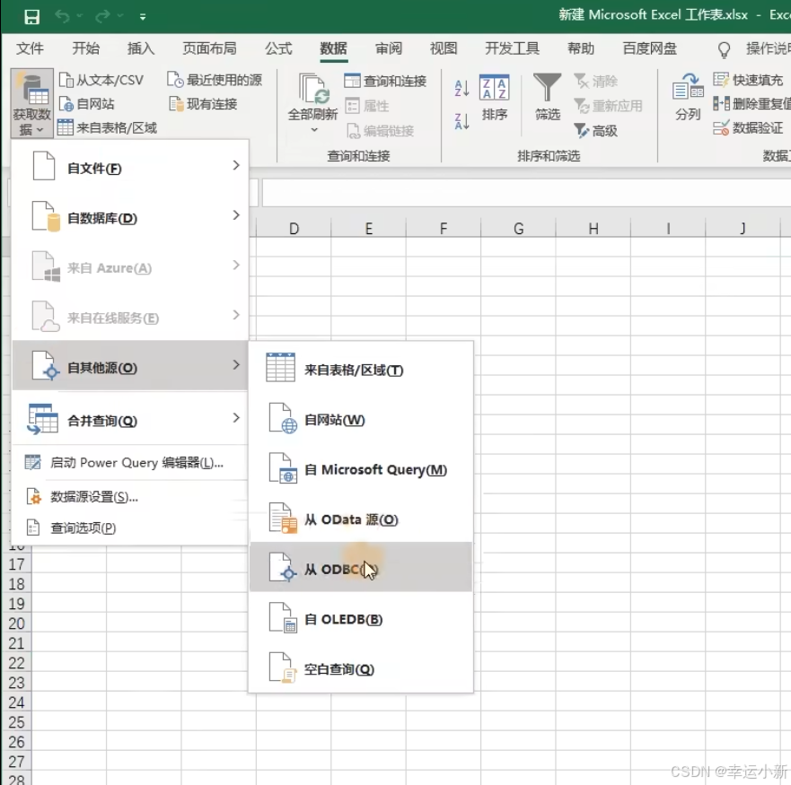The width and height of the screenshot is (791, 785).
Task: Choose 从 ODBC in submenu
Action: tap(361, 567)
